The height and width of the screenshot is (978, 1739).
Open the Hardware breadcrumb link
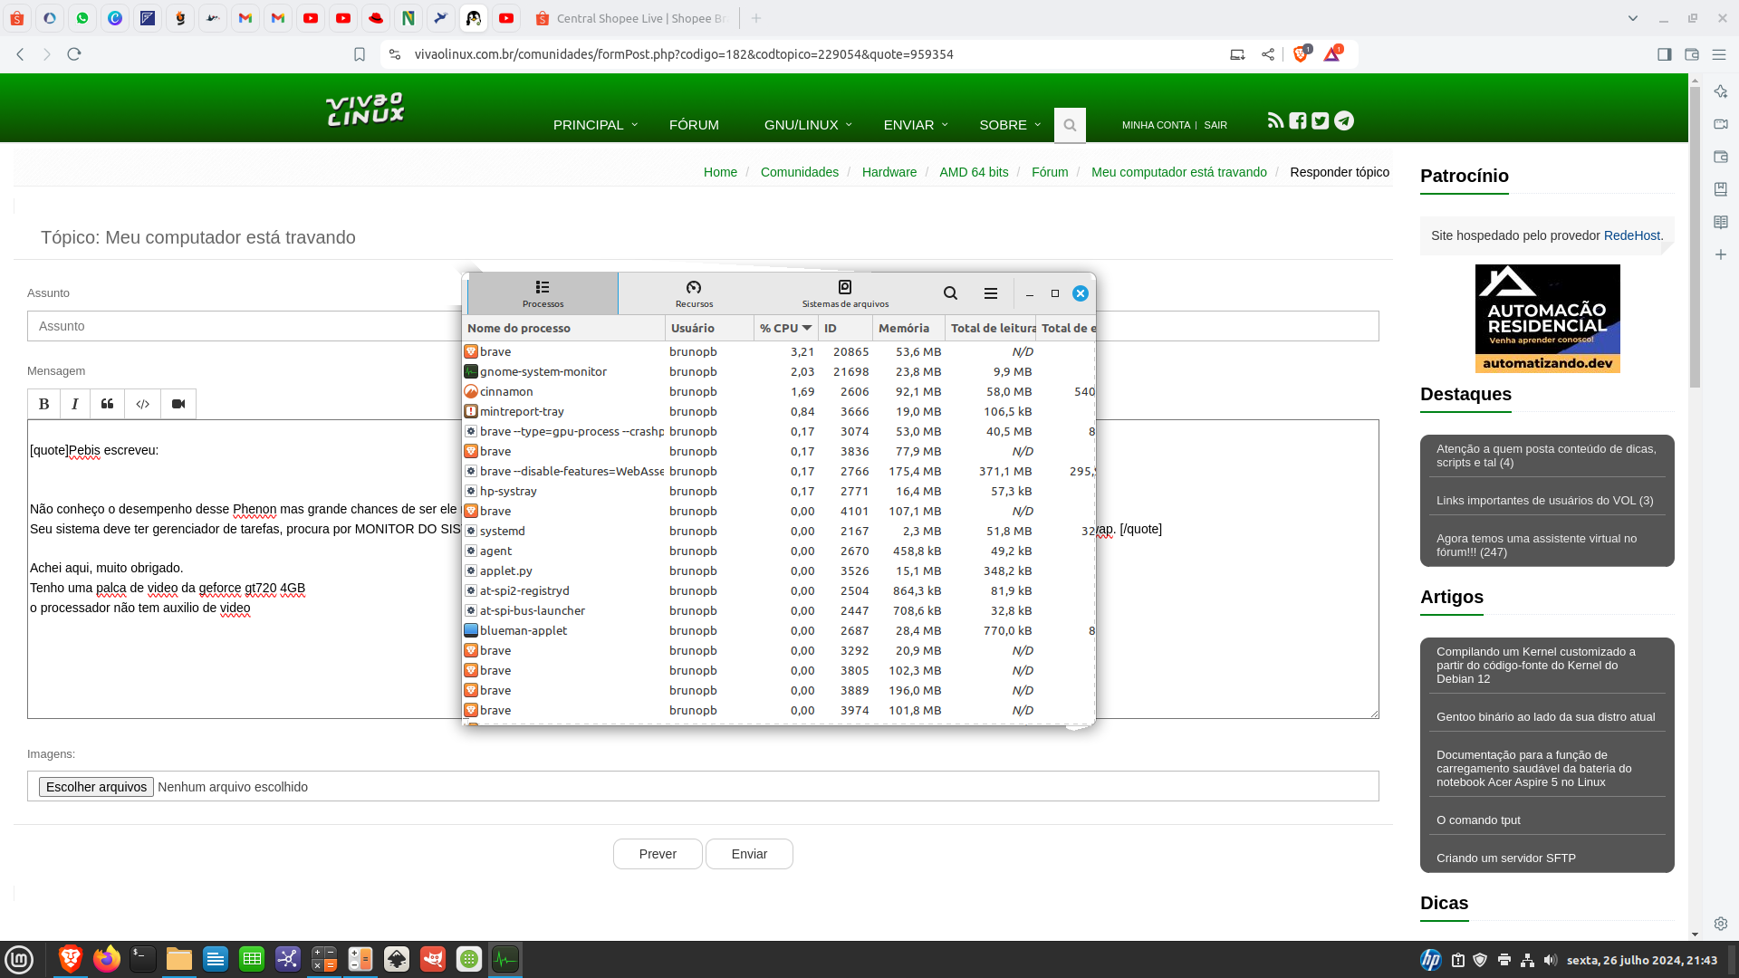(889, 172)
